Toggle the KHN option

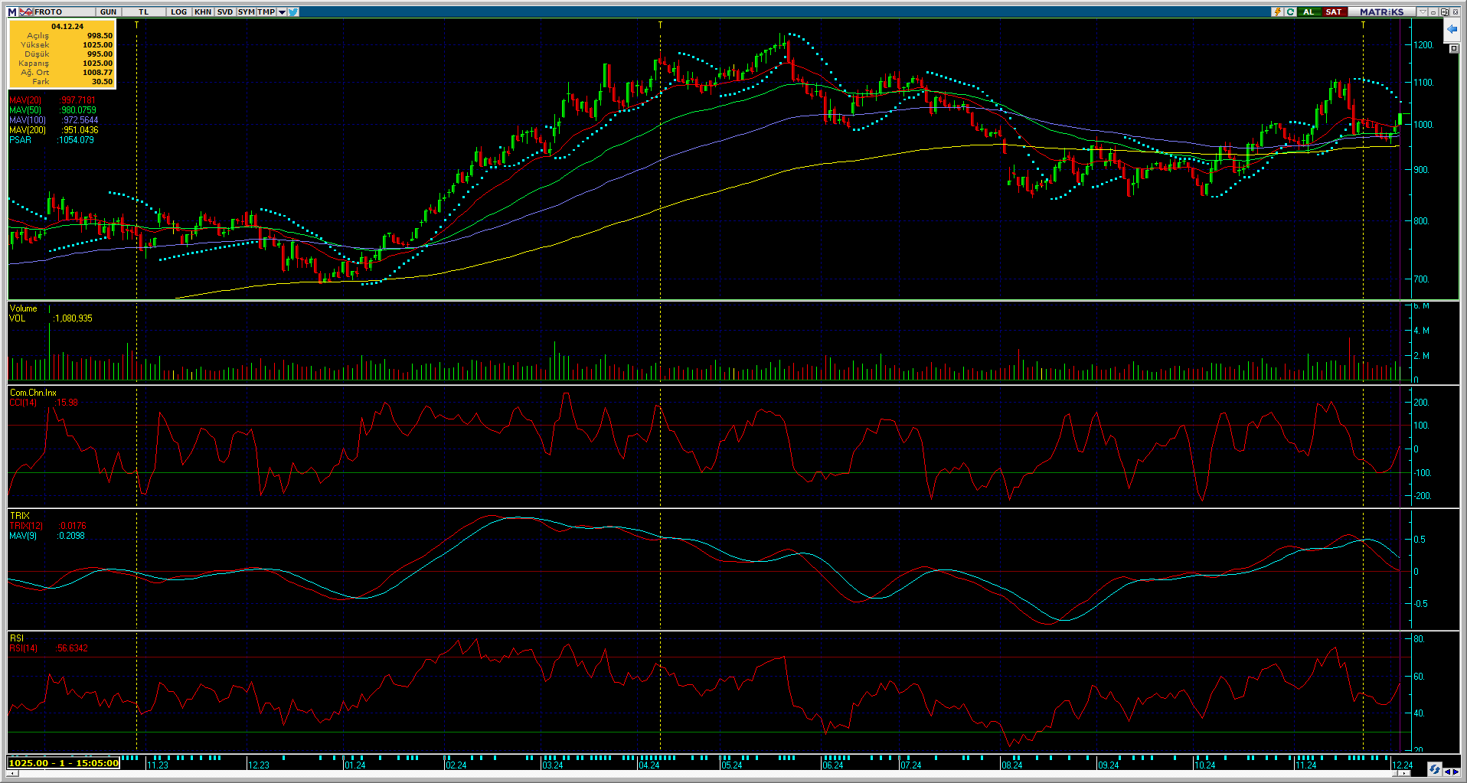coord(203,12)
